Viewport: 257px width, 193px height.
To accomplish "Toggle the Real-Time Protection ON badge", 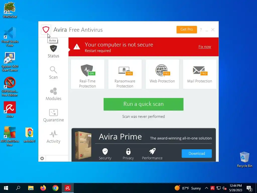I will (x=92, y=73).
